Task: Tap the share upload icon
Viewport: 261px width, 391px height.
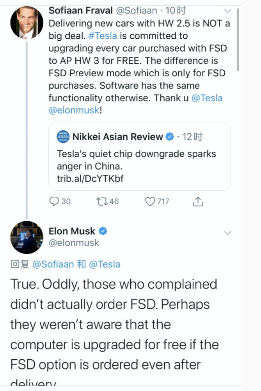Action: coord(198,201)
